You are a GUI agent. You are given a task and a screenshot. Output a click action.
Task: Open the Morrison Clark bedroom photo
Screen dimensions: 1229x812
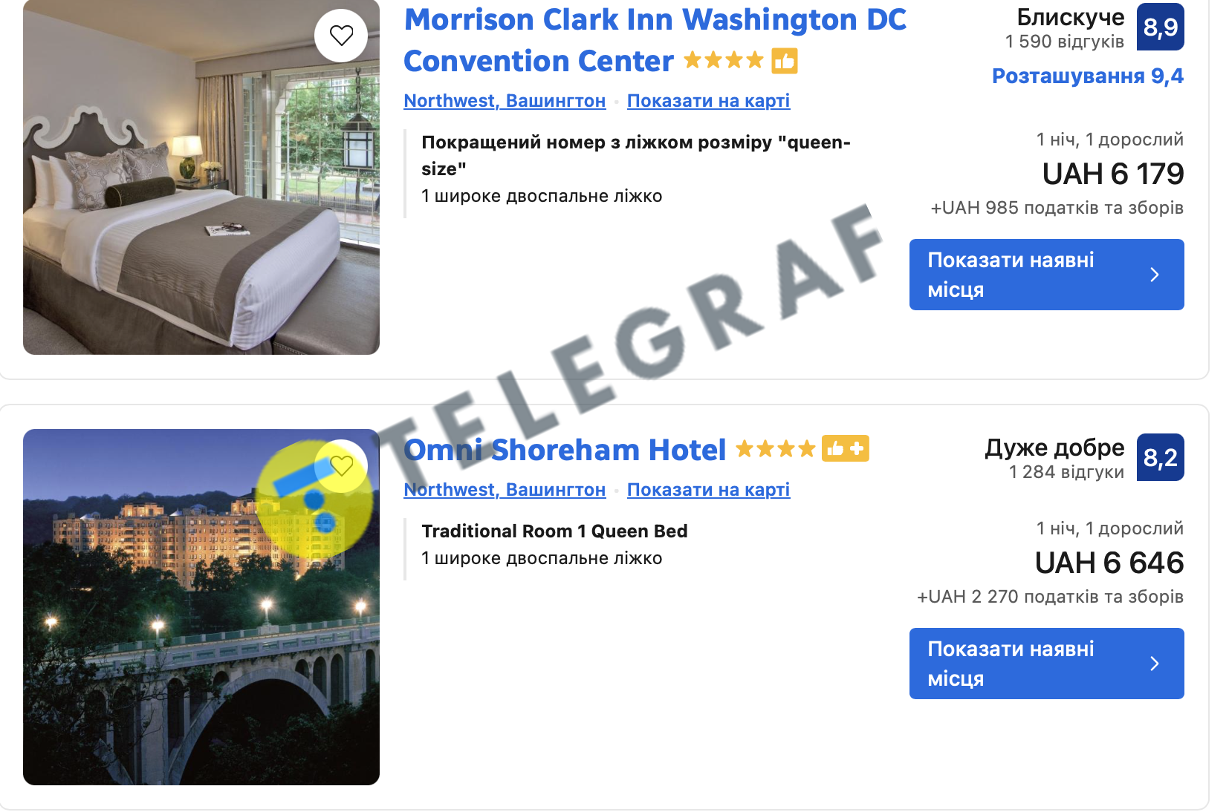tap(201, 177)
